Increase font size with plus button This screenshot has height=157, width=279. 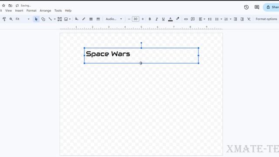coord(143,19)
